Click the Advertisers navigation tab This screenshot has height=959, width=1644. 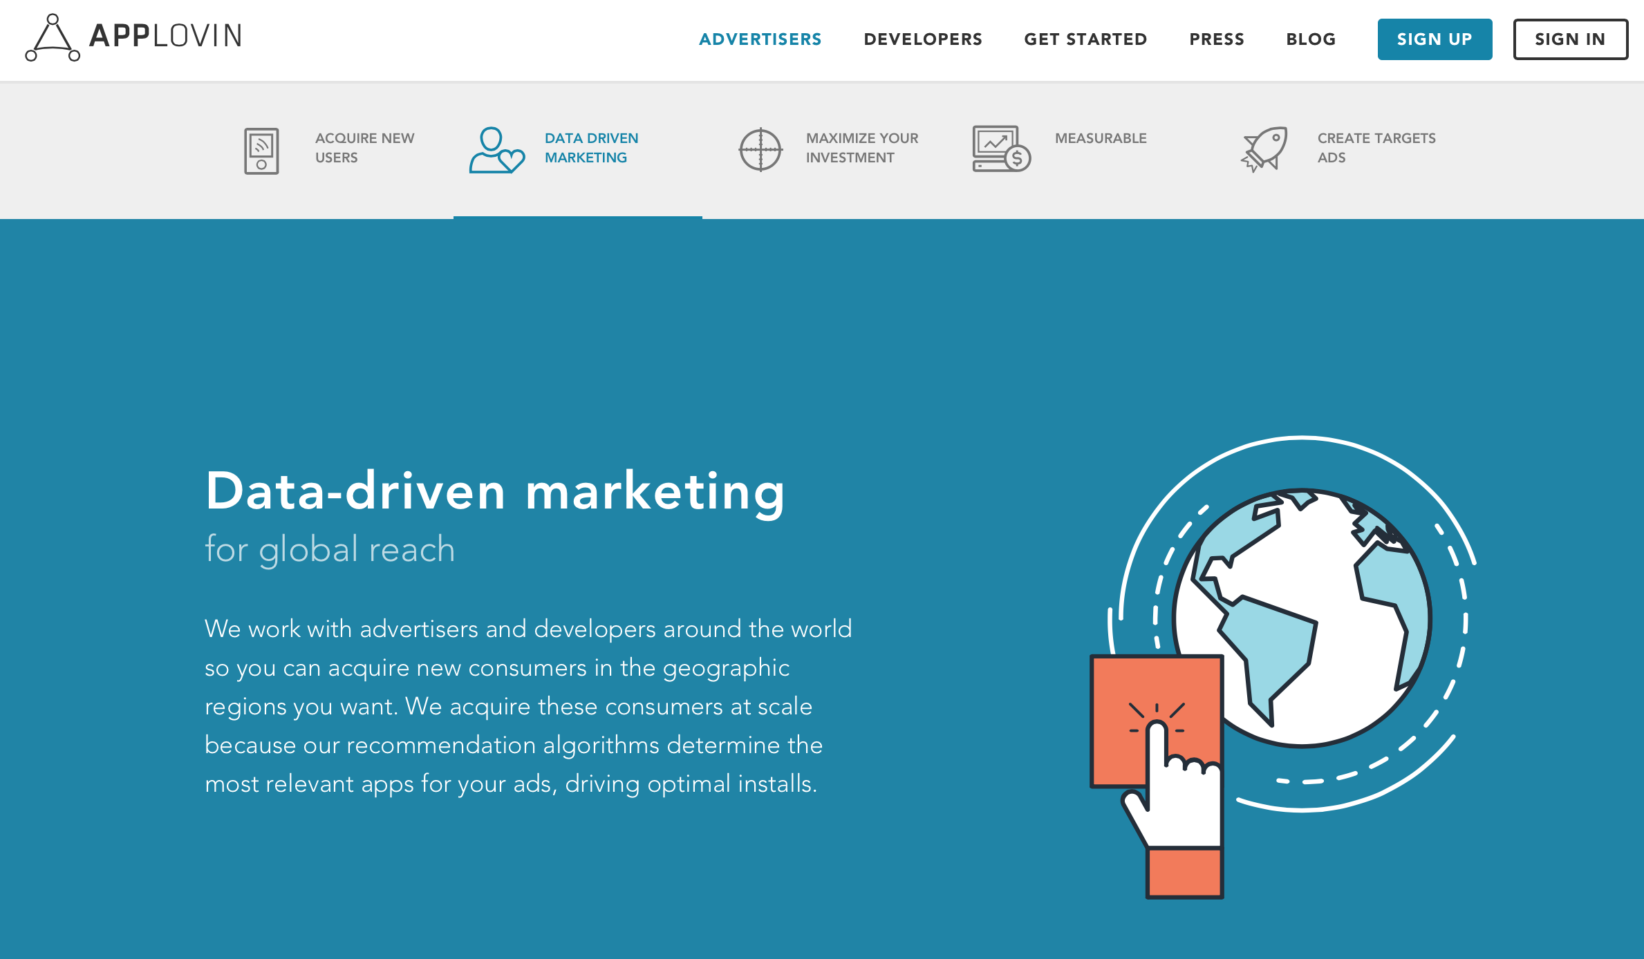[x=758, y=40]
